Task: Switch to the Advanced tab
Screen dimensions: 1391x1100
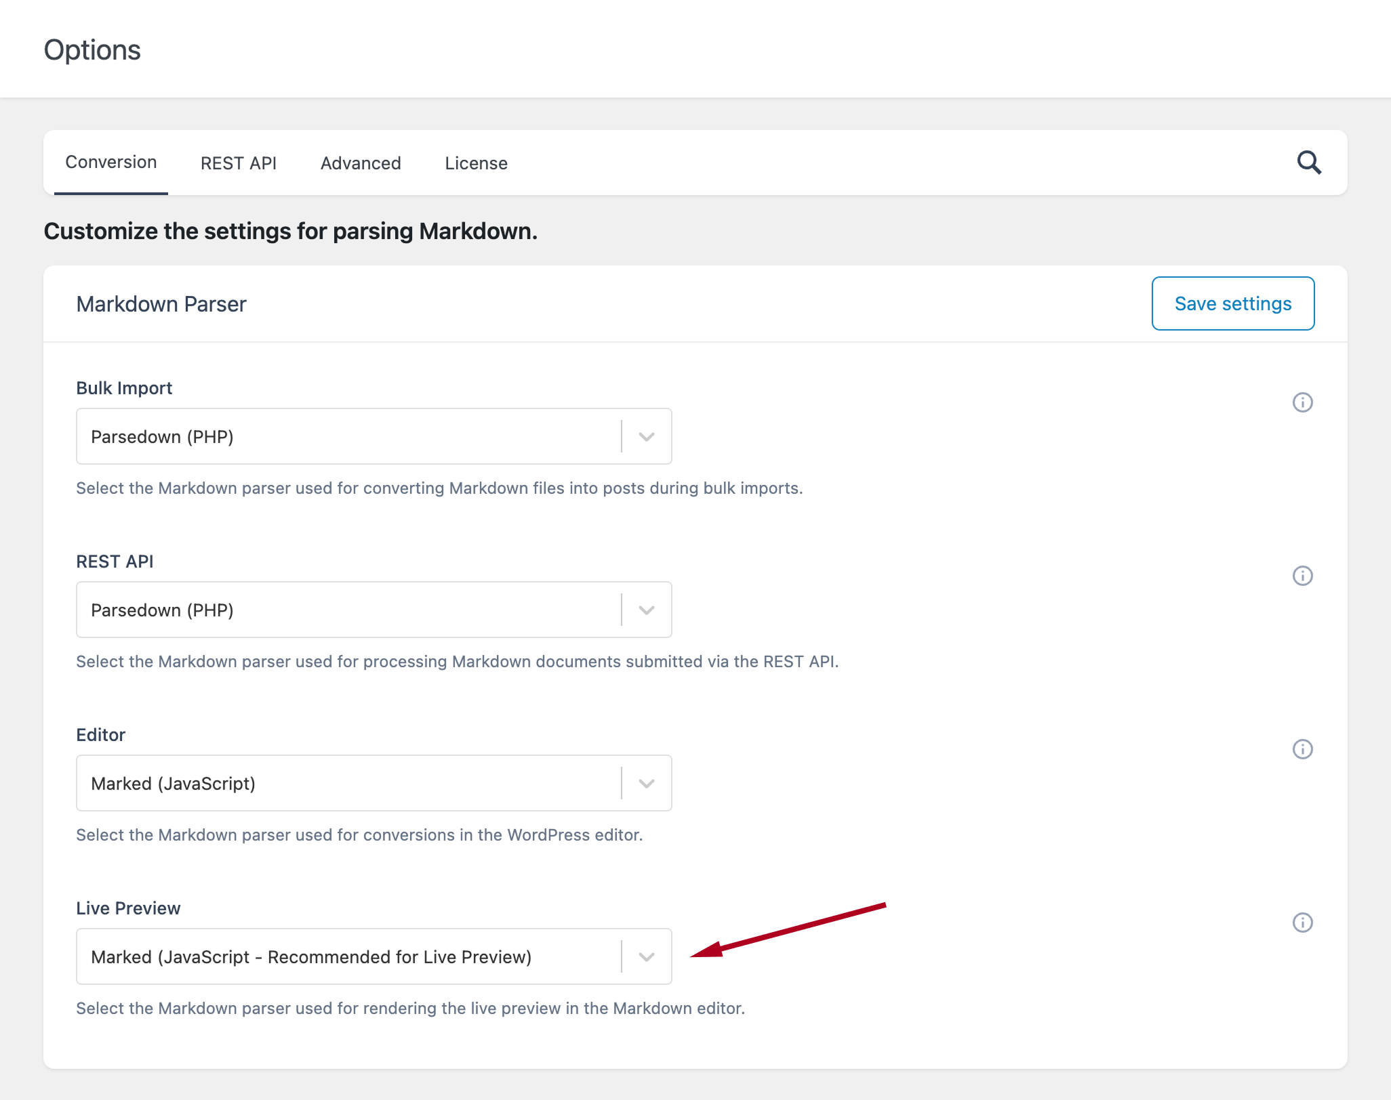Action: pyautogui.click(x=360, y=163)
